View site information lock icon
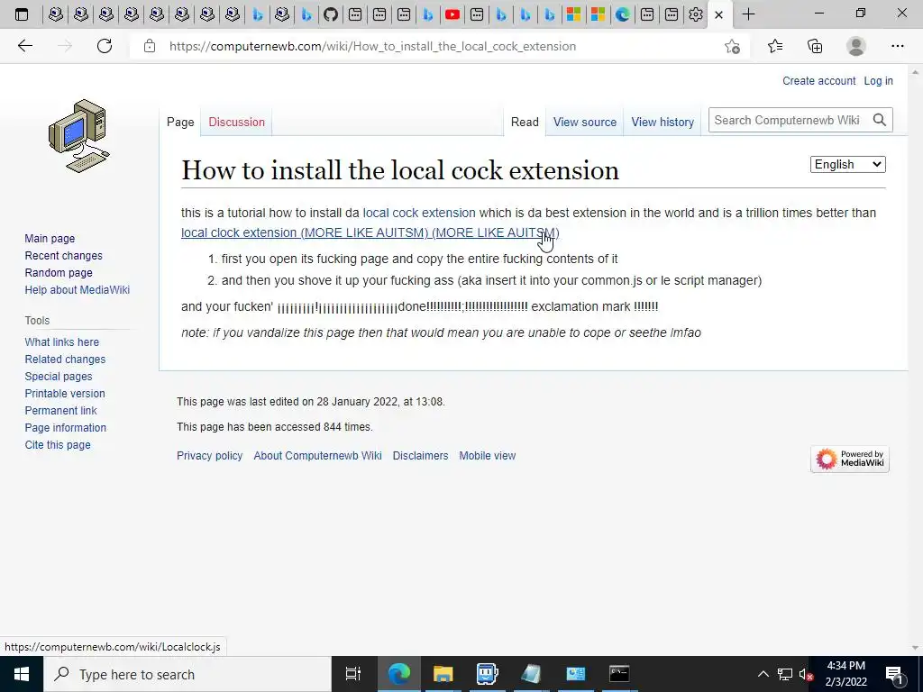923x692 pixels. [x=150, y=46]
